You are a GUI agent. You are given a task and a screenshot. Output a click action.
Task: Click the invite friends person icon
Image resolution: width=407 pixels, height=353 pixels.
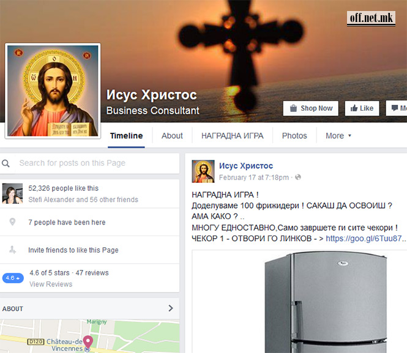pos(13,250)
